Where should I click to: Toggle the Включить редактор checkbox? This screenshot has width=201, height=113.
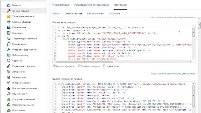coord(54,66)
